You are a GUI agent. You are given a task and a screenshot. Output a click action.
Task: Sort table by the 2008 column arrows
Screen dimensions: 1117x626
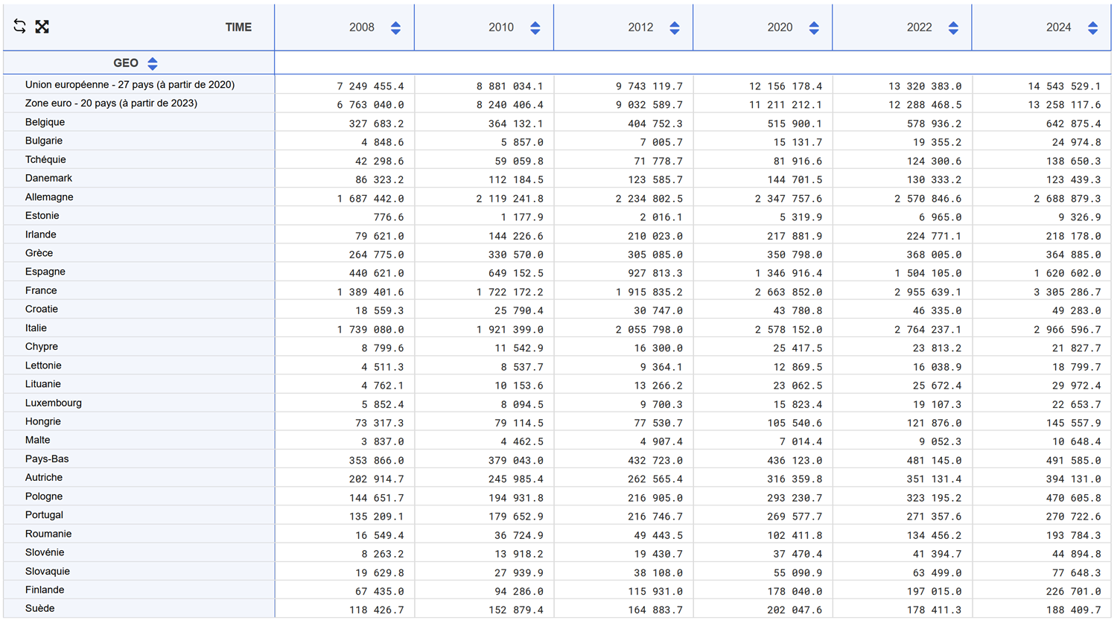[x=395, y=28]
